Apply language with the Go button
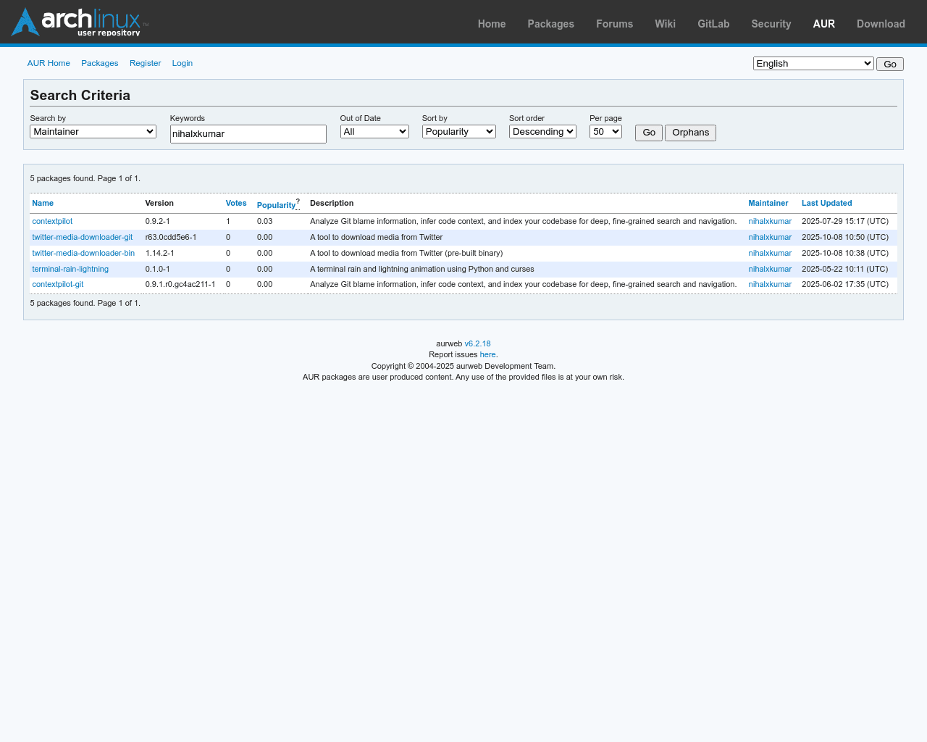This screenshot has width=927, height=742. coord(889,64)
